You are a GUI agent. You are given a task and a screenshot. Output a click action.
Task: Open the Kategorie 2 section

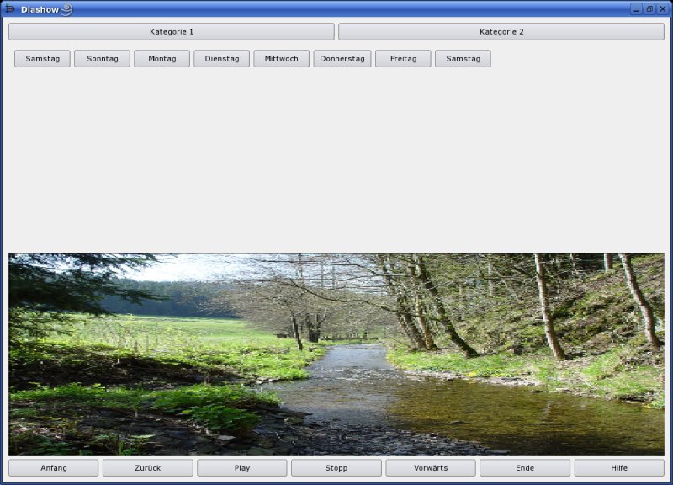pos(501,32)
